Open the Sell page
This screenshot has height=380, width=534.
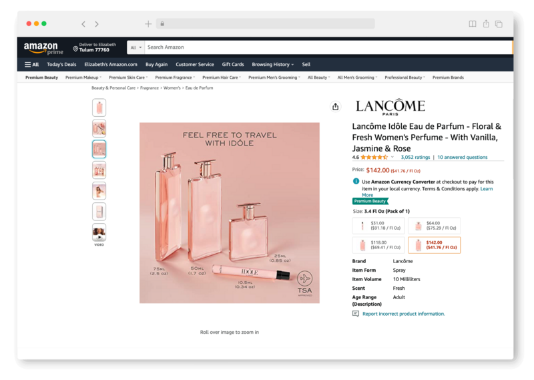click(306, 64)
